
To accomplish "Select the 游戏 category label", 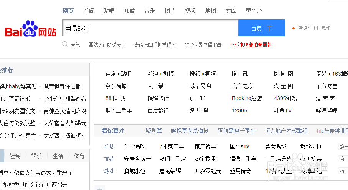I will [x=109, y=171].
